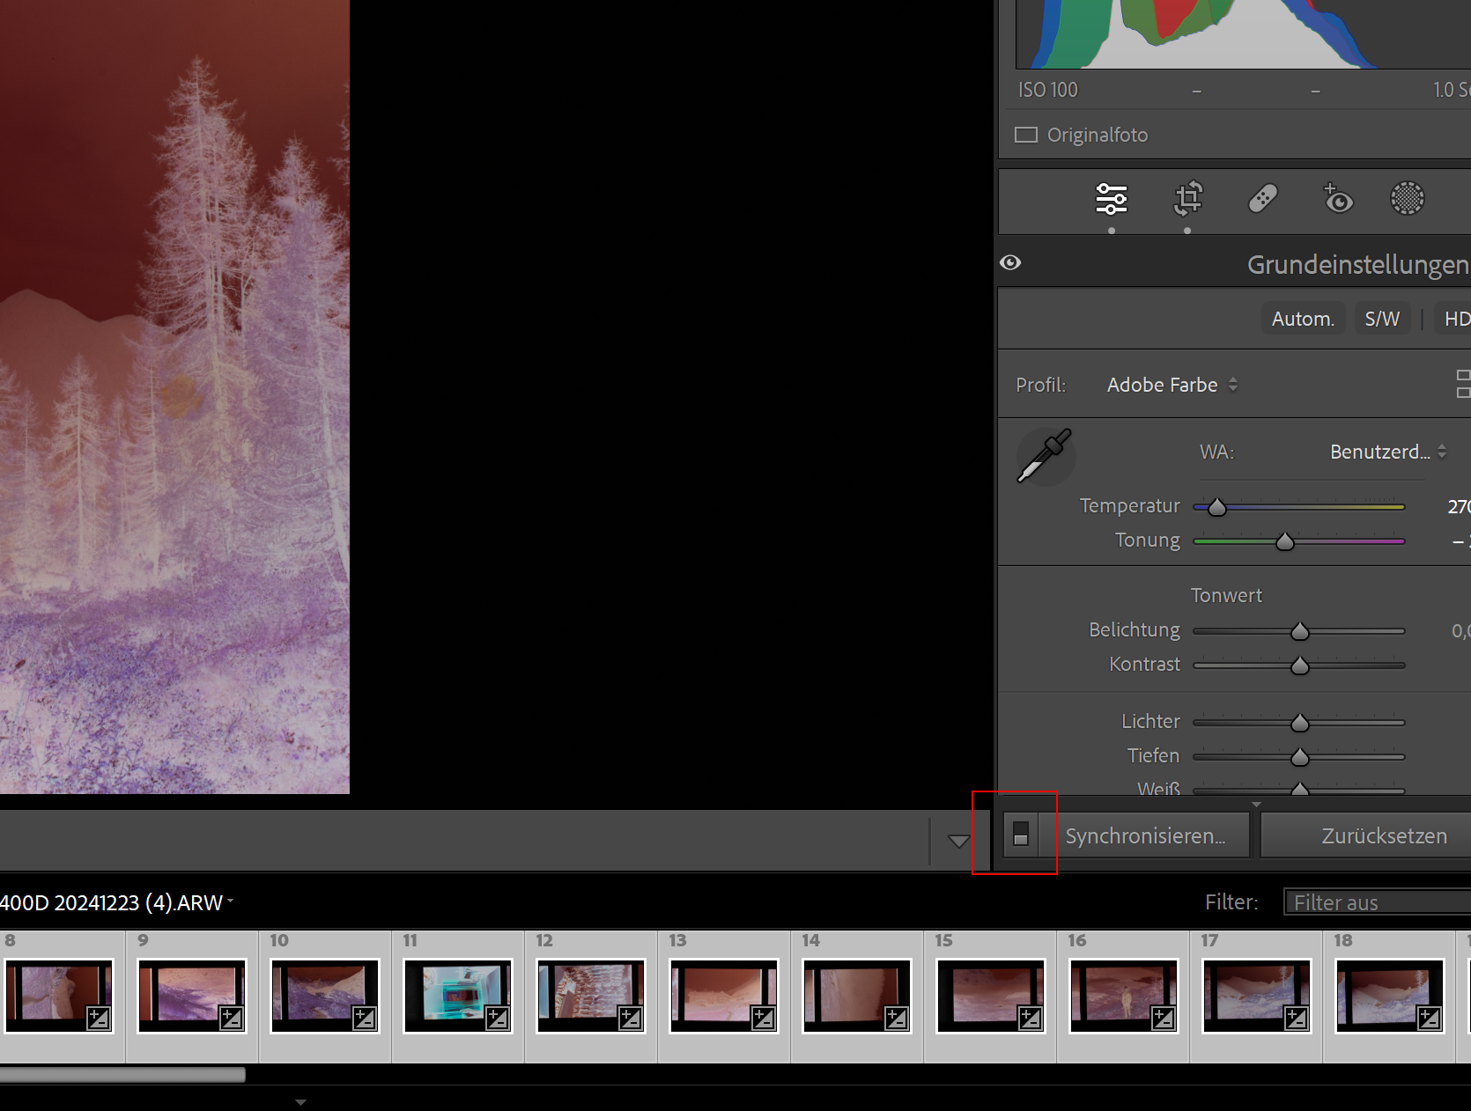Toggle Grundeinstellungen panel visibility eye

(1010, 262)
